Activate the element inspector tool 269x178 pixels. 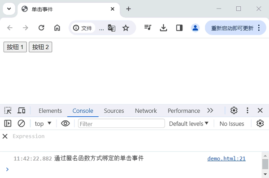click(8, 110)
